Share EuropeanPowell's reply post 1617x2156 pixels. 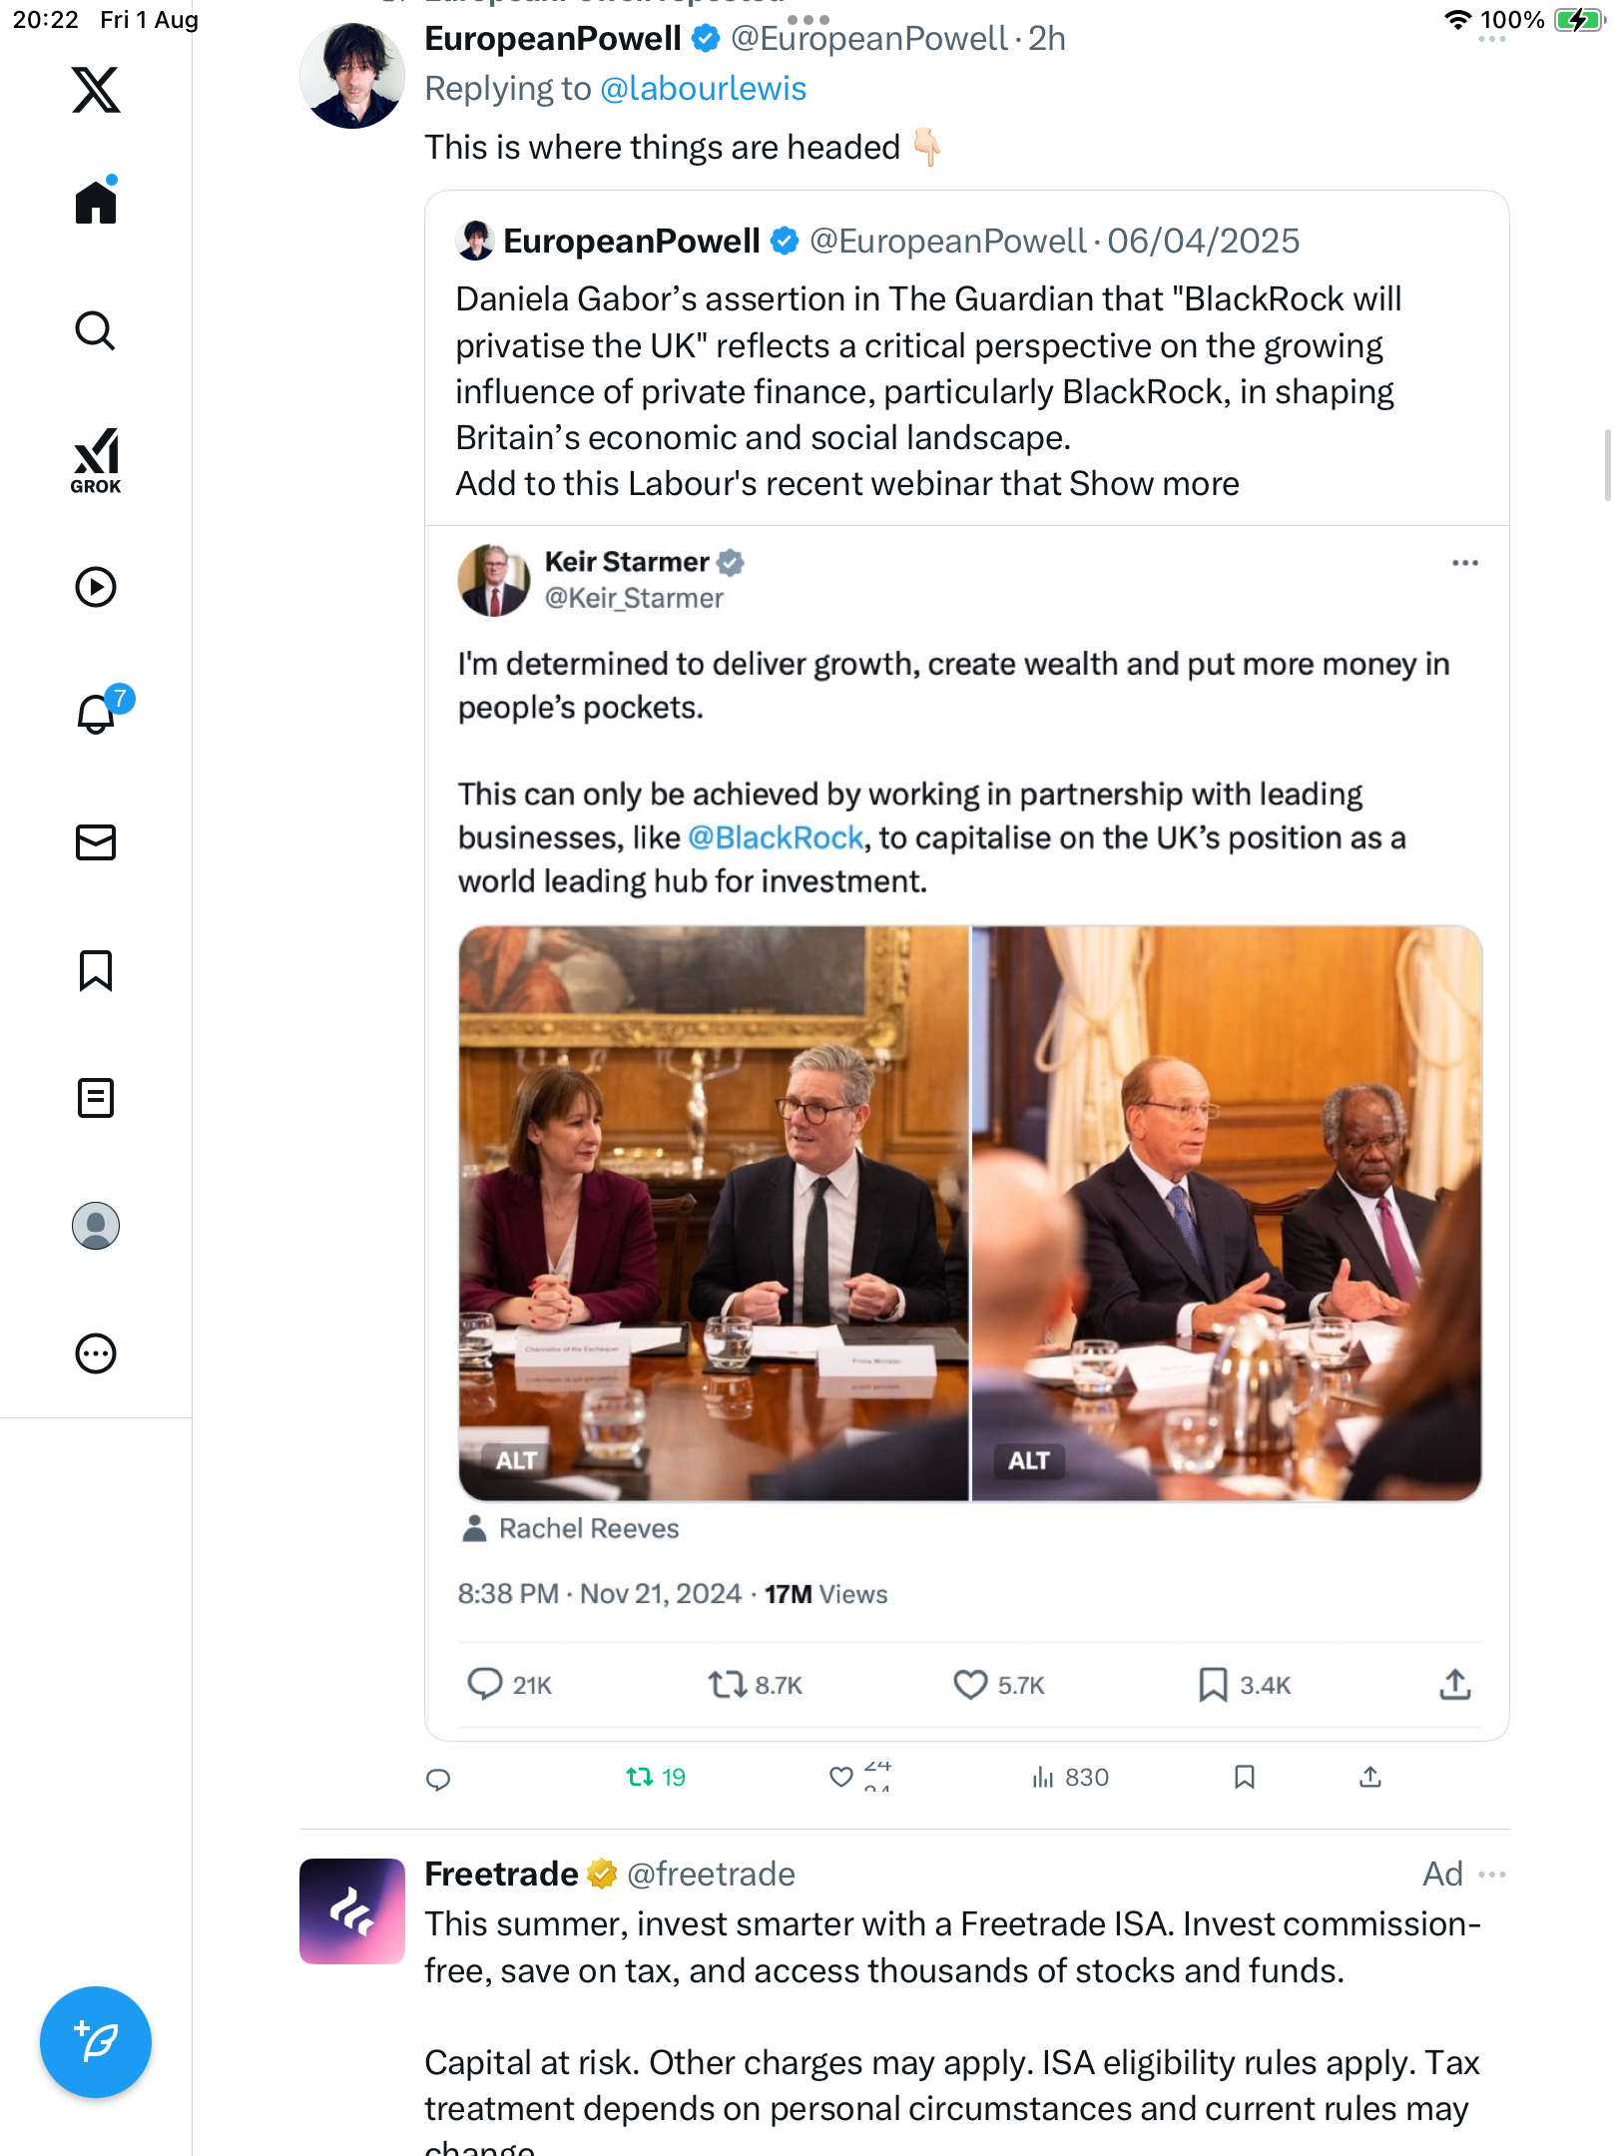1370,1777
